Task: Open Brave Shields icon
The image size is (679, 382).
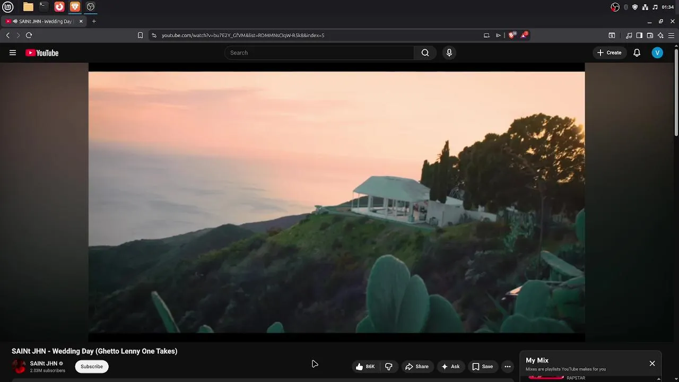Action: pyautogui.click(x=512, y=35)
